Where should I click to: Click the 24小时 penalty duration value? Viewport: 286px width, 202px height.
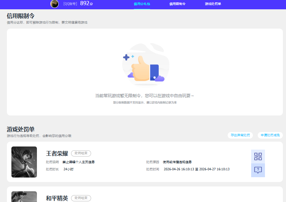(x=68, y=169)
